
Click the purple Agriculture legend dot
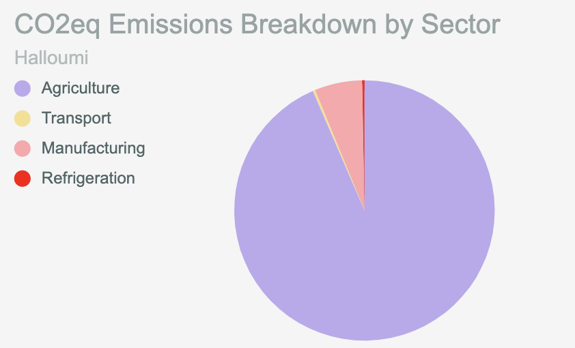pos(23,88)
